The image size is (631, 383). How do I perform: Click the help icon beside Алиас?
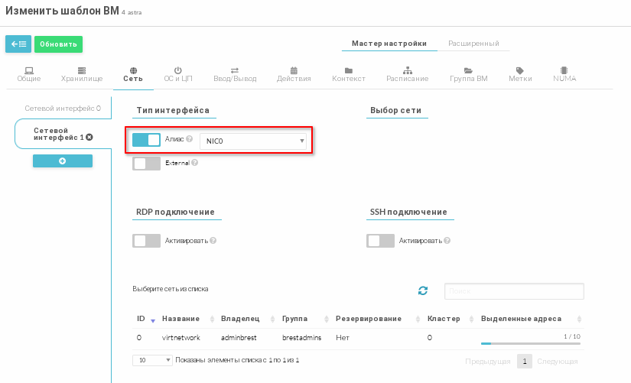[x=189, y=140]
